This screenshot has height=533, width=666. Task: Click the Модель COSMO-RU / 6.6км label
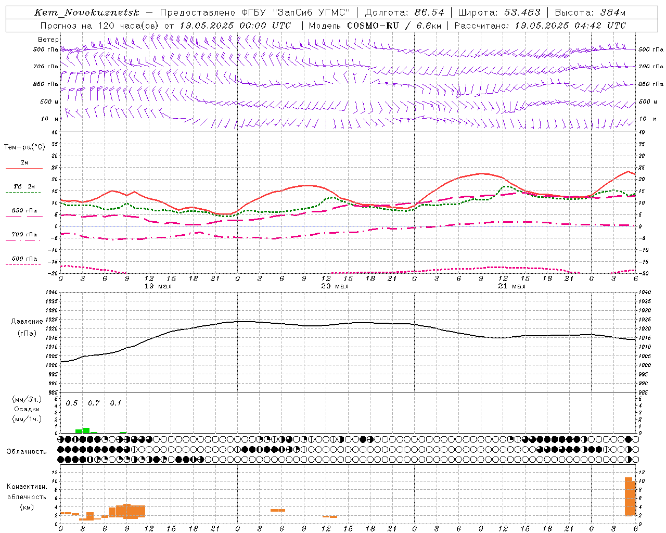(375, 26)
